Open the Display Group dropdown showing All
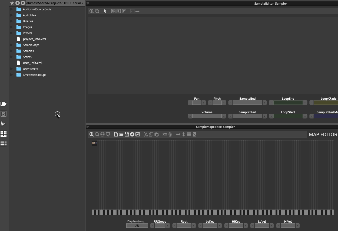338x231 pixels. click(137, 225)
